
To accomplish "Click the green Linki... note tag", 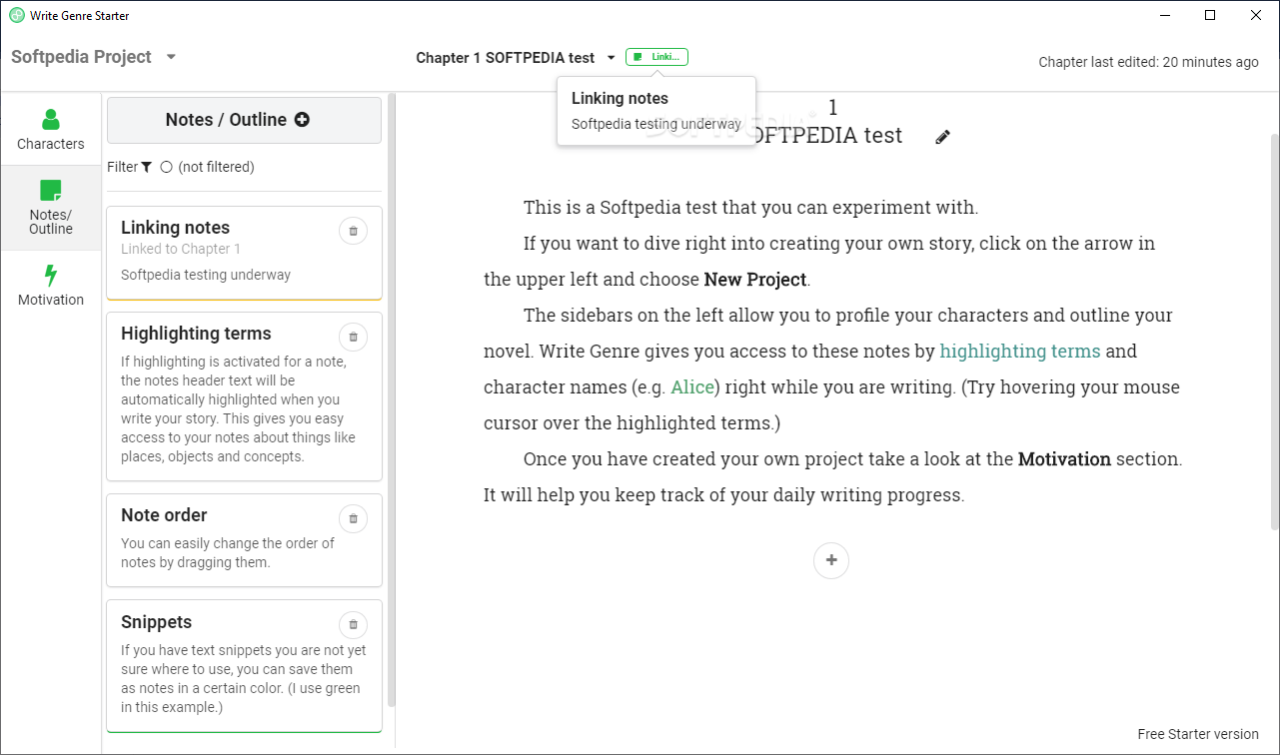I will 656,57.
